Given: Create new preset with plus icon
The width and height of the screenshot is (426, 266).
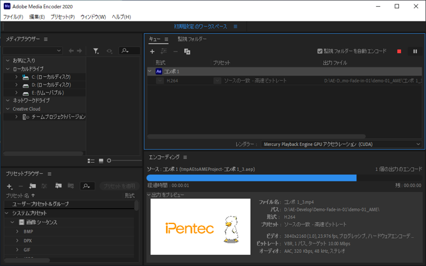Looking at the screenshot, I should pos(9,187).
